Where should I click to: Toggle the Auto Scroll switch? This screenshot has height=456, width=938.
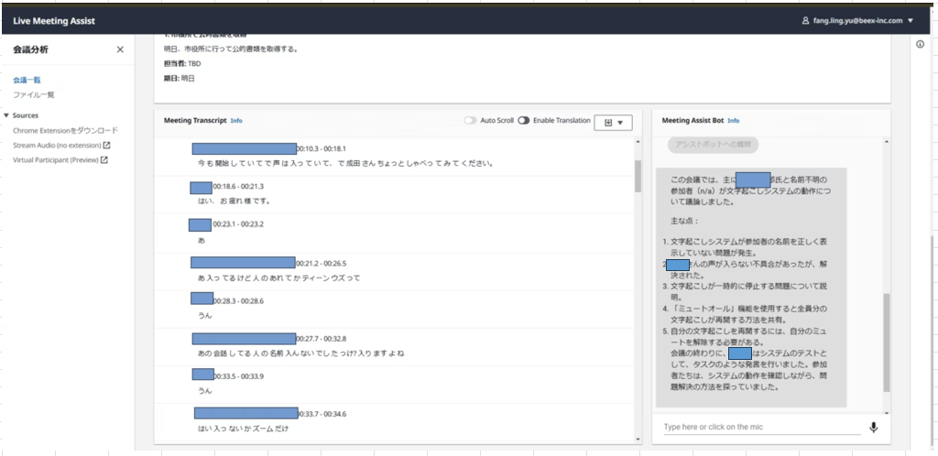(470, 120)
